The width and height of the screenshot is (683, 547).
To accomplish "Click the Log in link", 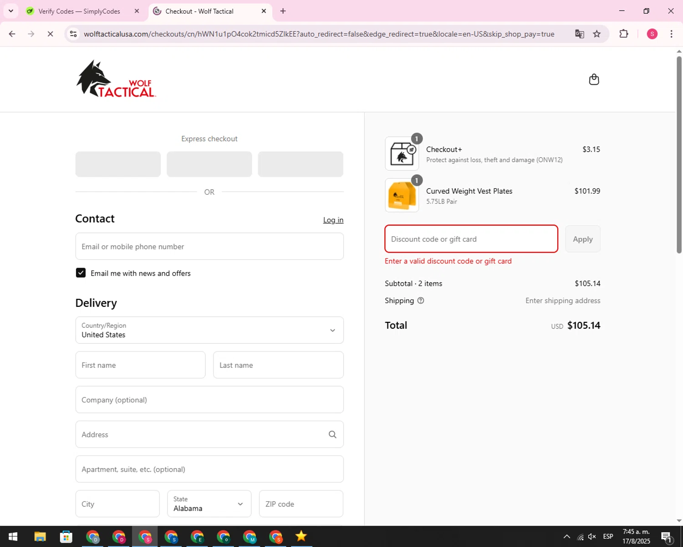I will (x=333, y=220).
